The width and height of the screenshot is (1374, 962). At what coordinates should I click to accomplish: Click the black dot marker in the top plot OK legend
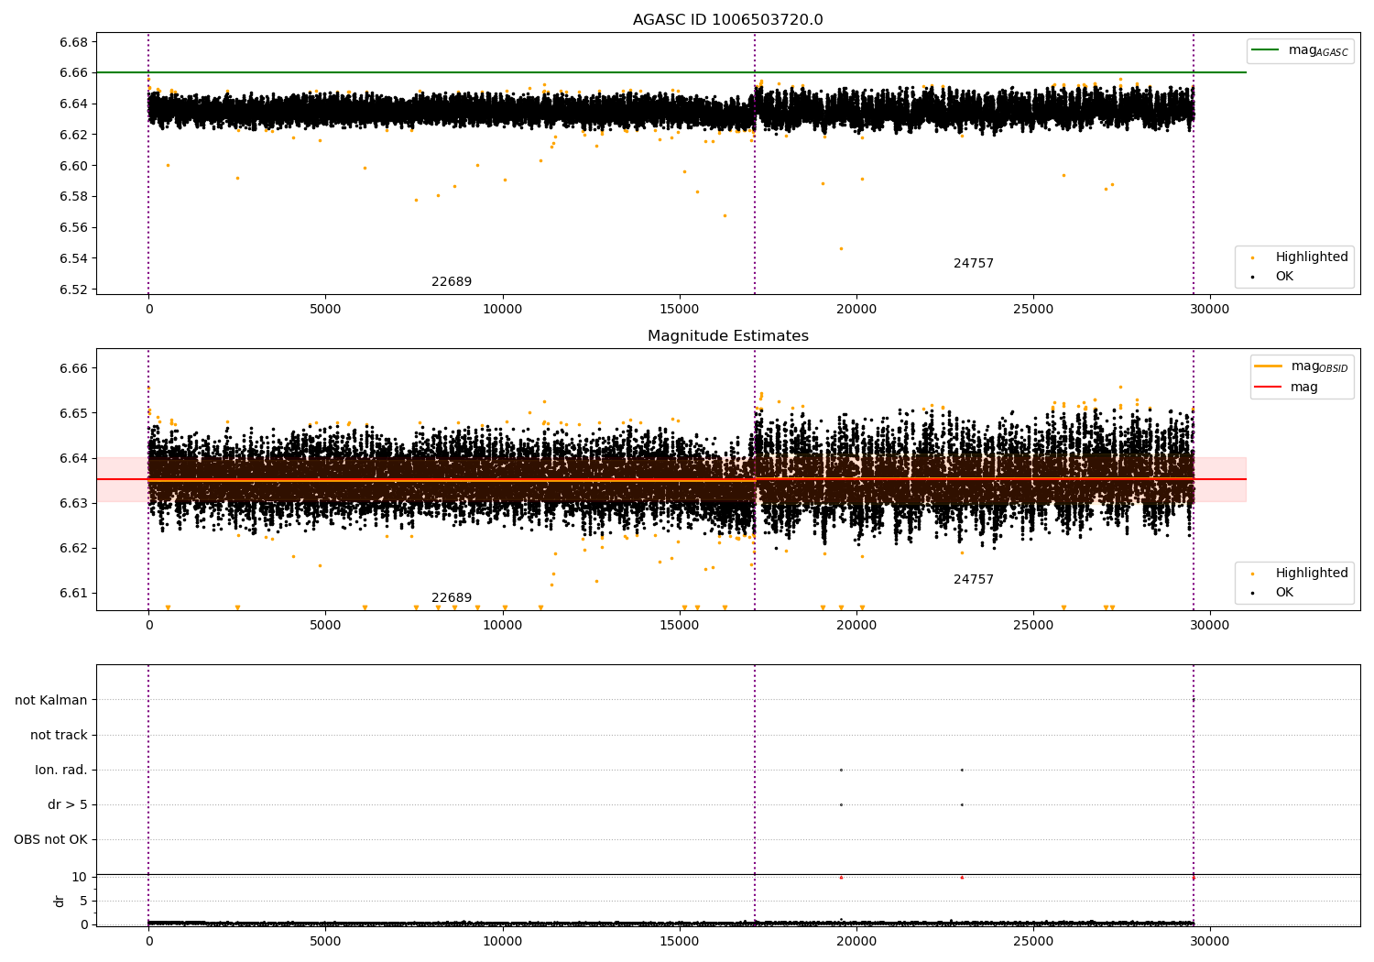point(1252,277)
